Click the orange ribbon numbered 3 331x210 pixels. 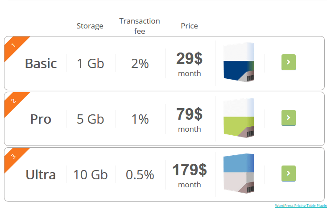tap(13, 156)
